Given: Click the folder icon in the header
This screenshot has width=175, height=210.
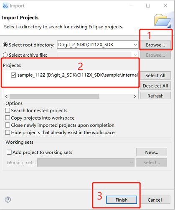Looking at the screenshot, I should pos(162,20).
